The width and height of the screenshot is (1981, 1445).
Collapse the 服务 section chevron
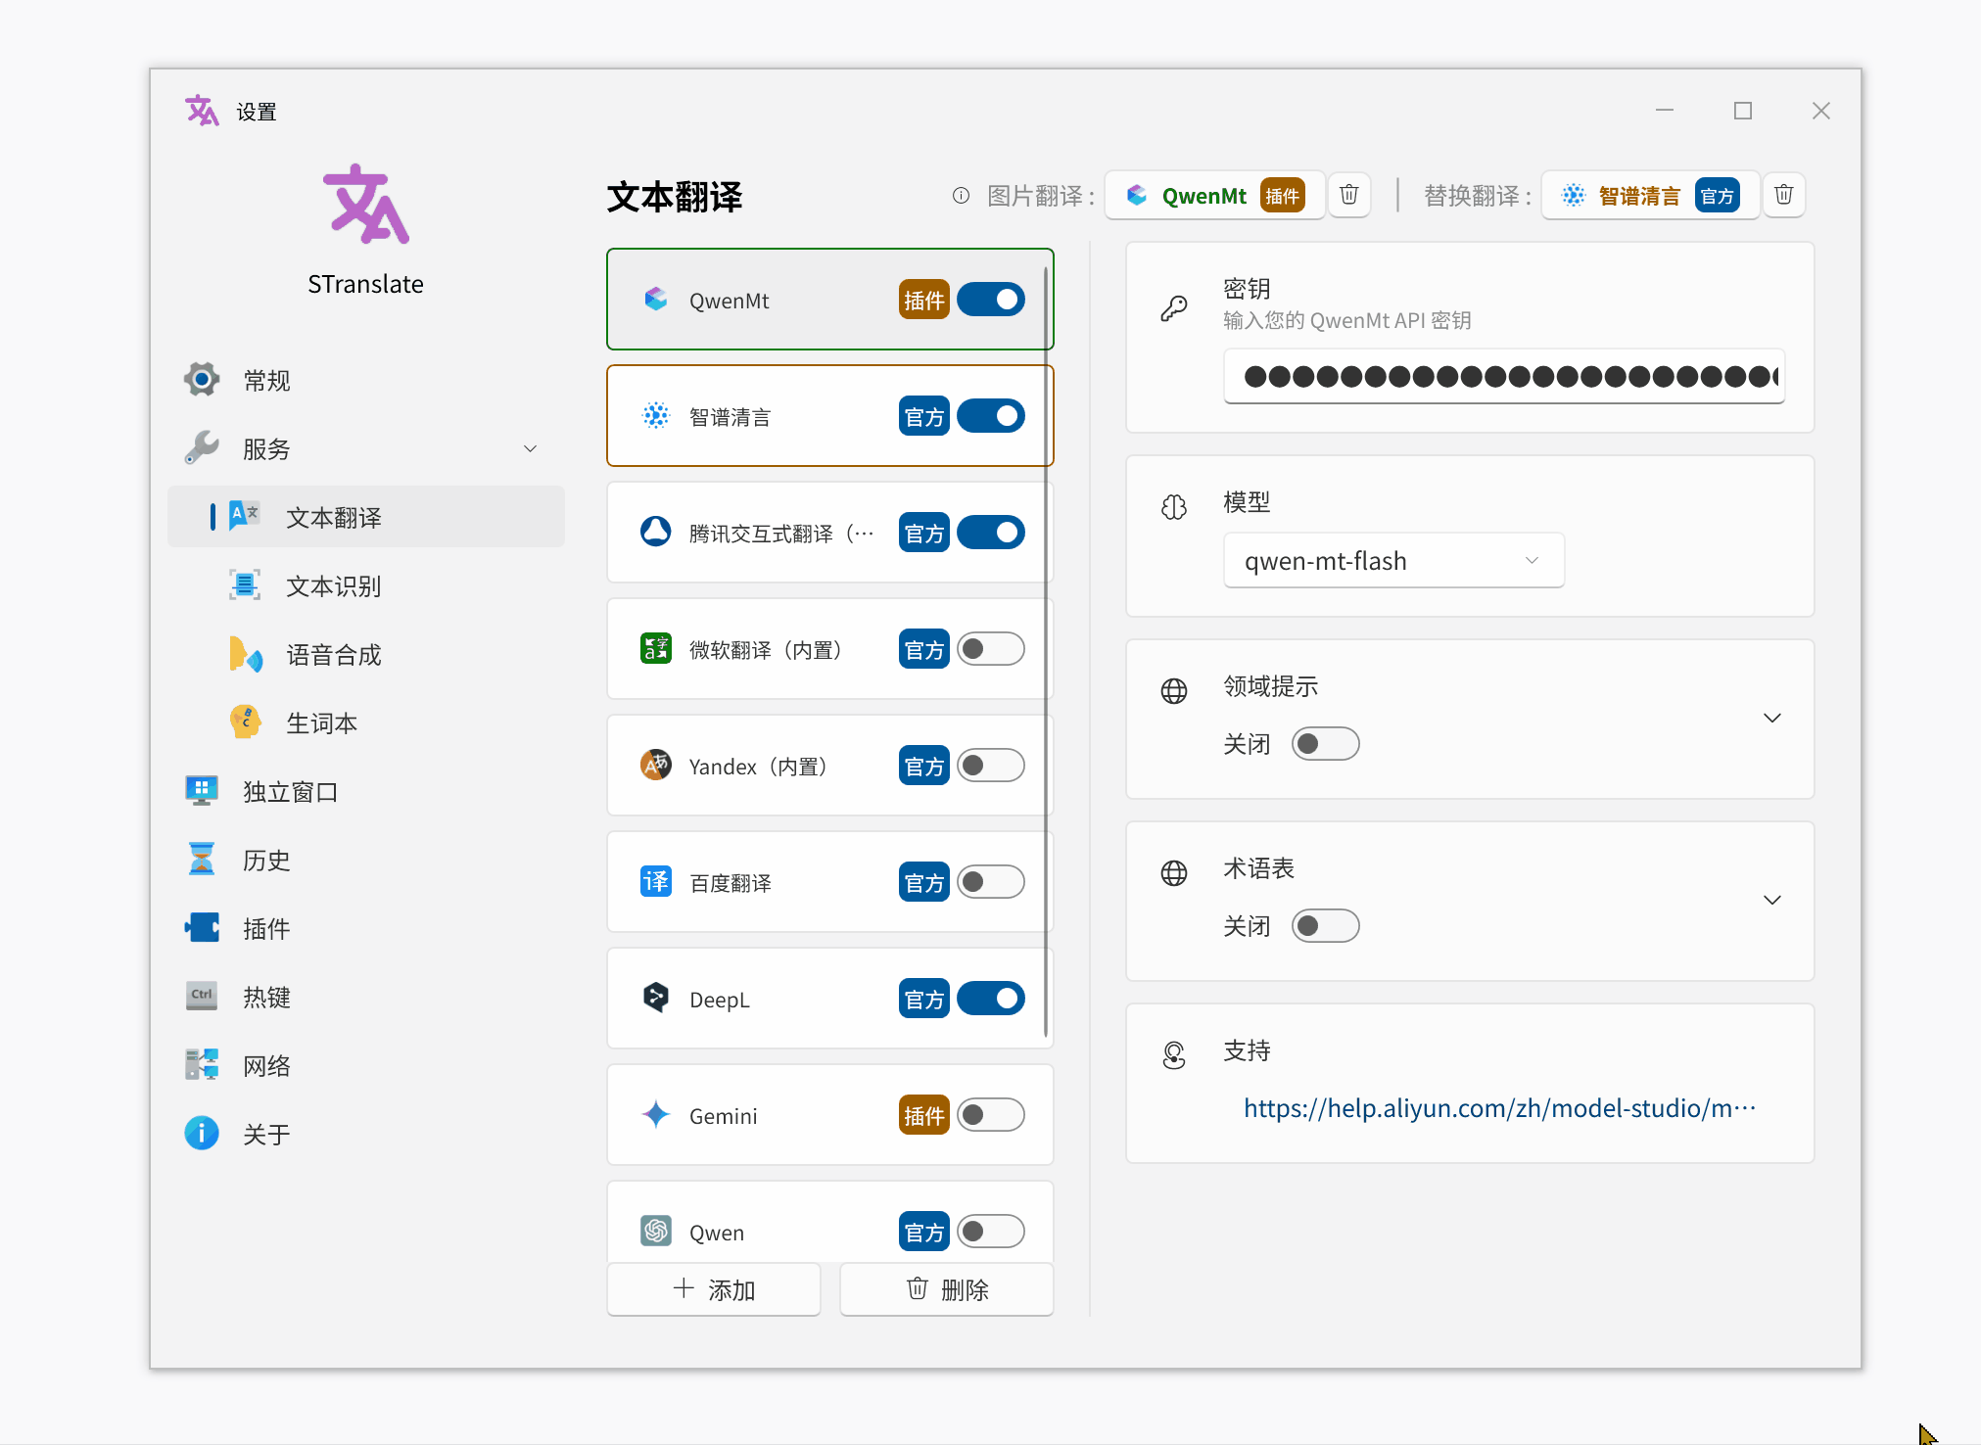(x=530, y=448)
